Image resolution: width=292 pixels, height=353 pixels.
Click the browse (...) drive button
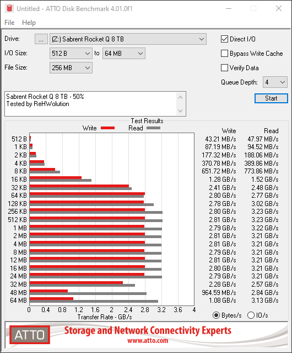[41, 39]
